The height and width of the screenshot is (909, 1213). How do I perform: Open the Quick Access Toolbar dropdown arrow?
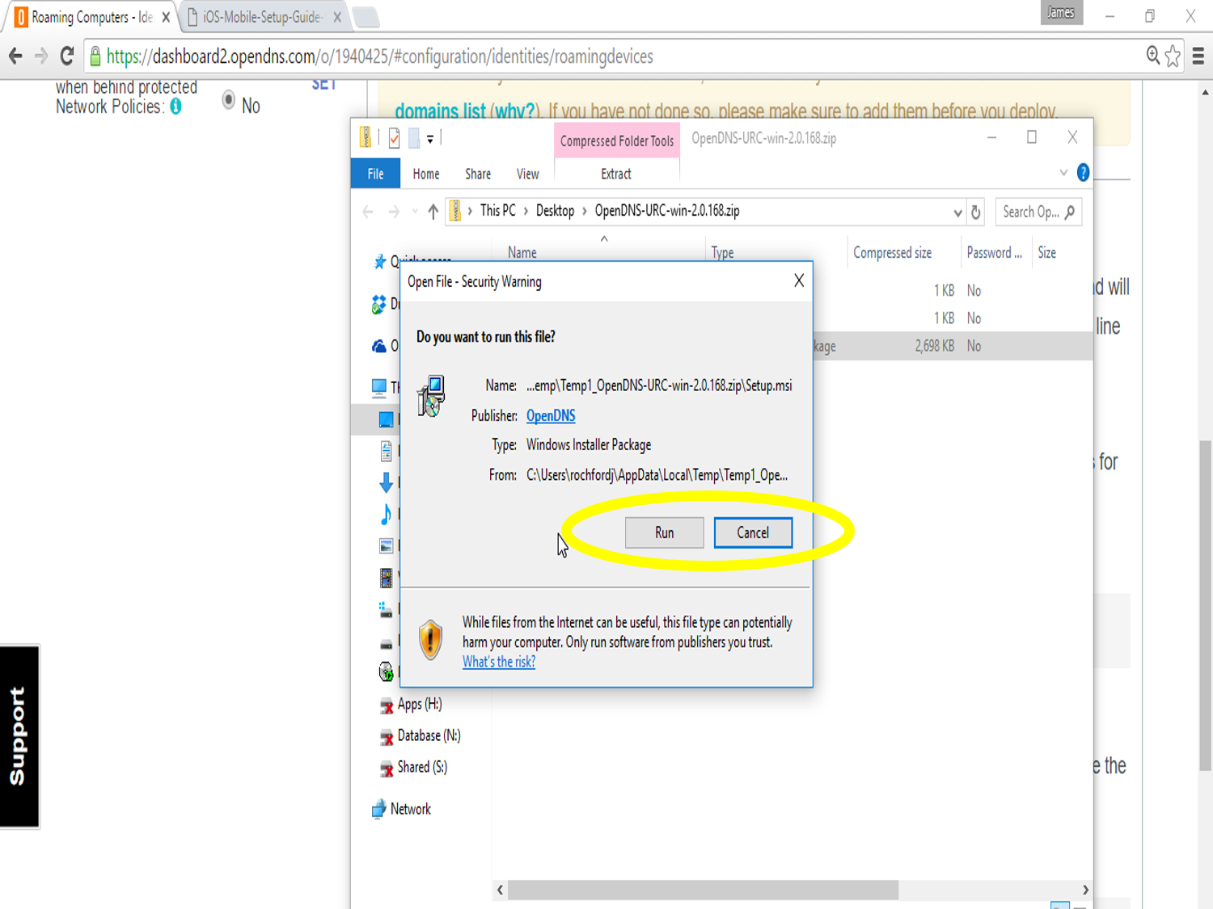point(430,139)
